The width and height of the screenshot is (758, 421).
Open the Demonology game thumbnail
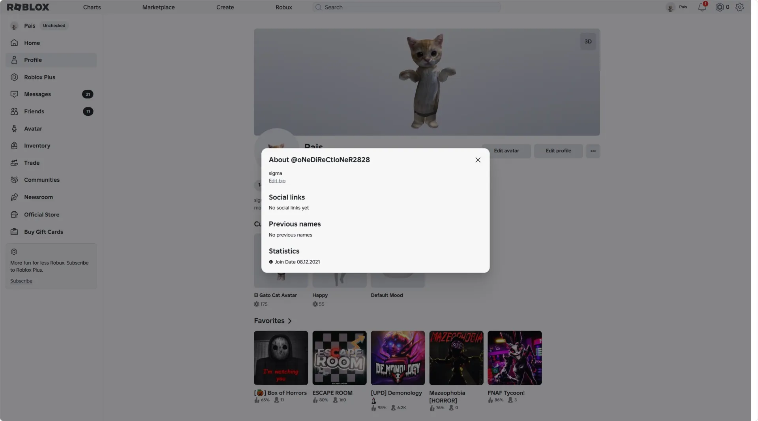(398, 358)
